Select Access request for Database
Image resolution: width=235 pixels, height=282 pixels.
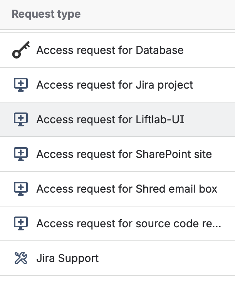coord(110,50)
